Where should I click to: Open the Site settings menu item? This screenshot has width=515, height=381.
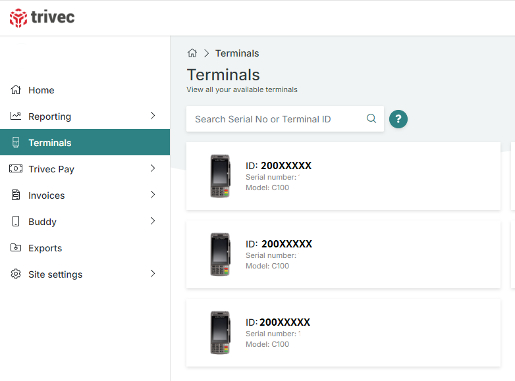pos(85,274)
